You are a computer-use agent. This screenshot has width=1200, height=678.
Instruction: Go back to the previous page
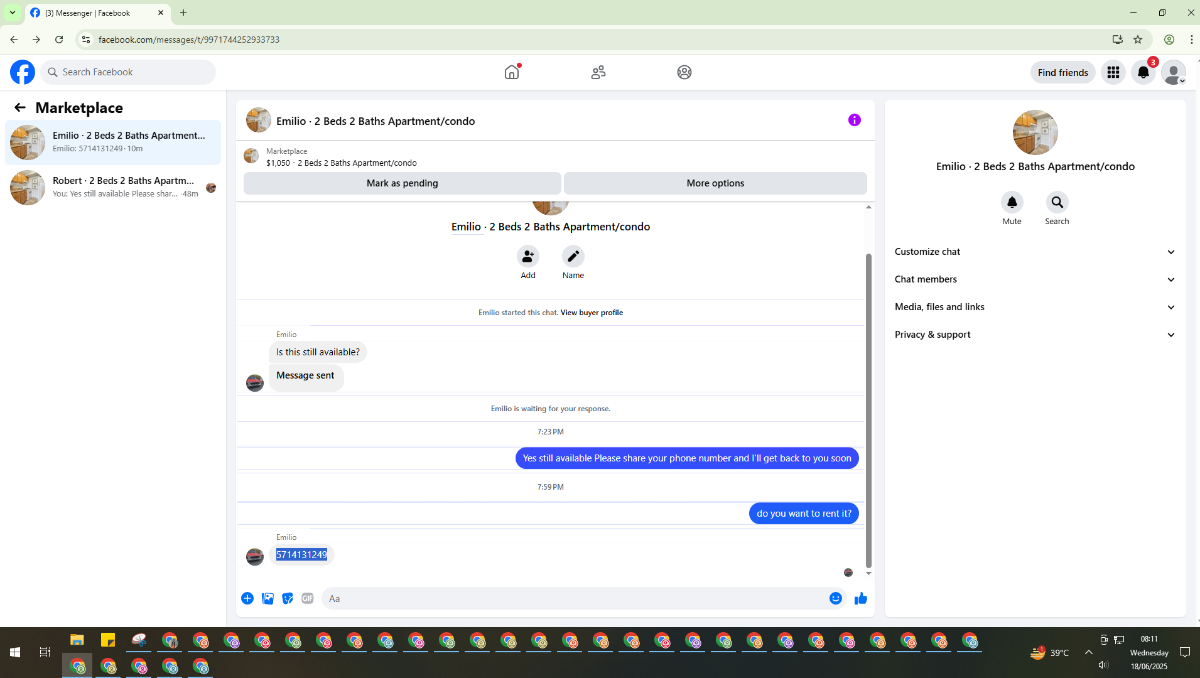point(14,40)
